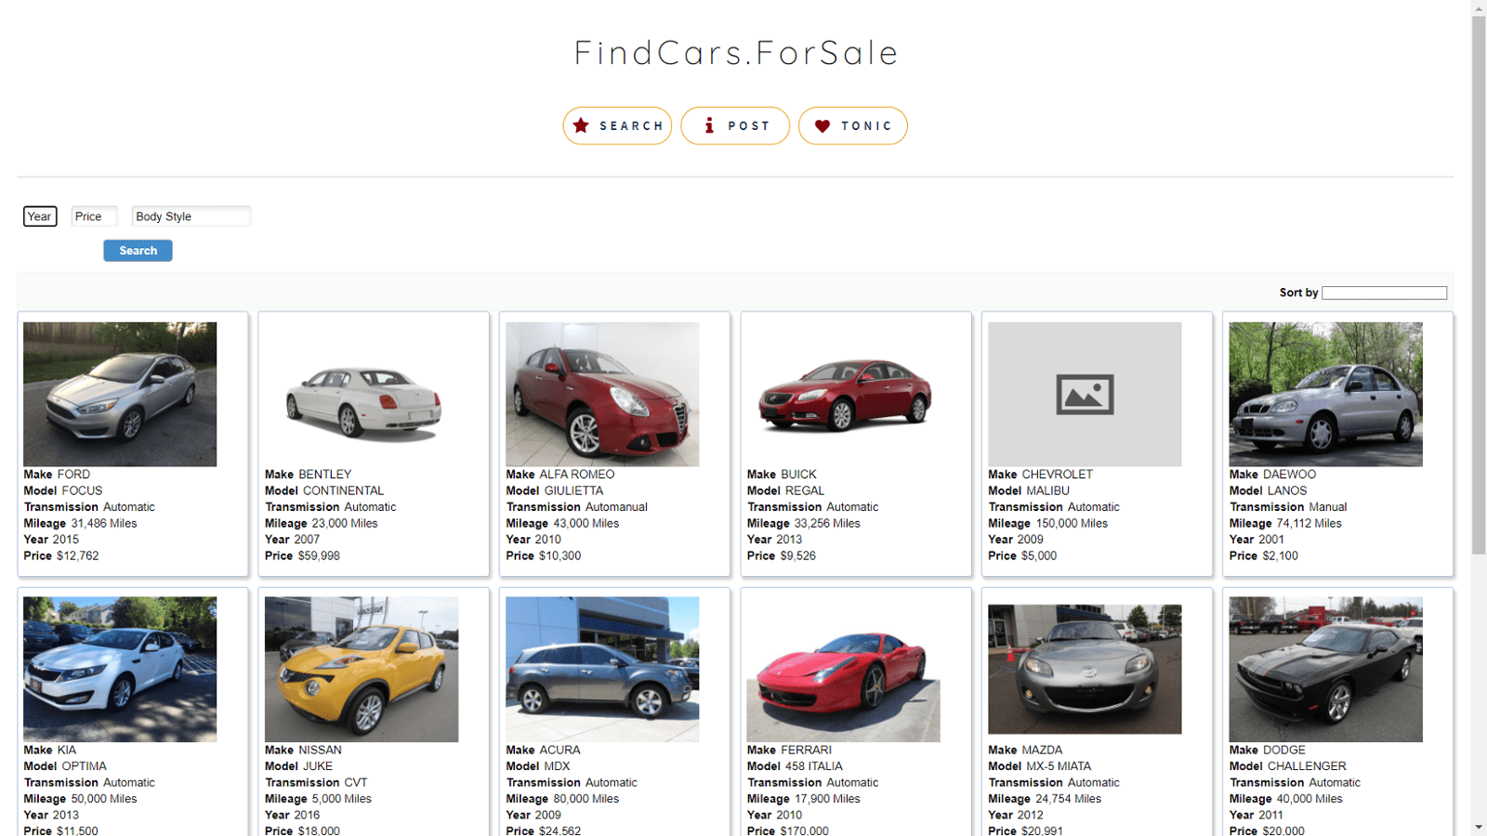Click the make text DODGE

pos(1284,750)
